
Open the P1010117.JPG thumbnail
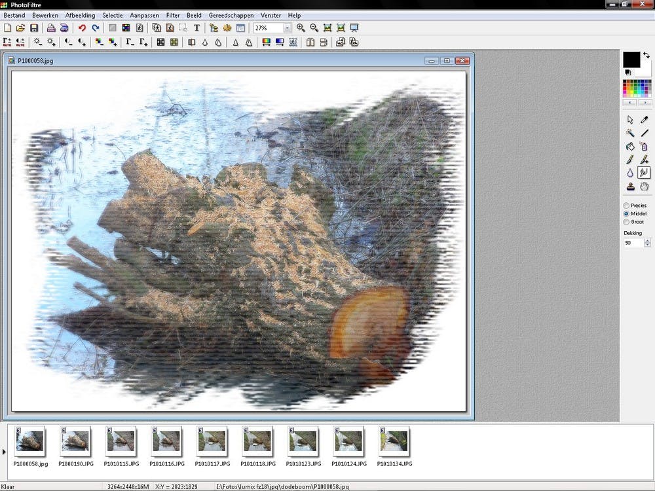[212, 446]
